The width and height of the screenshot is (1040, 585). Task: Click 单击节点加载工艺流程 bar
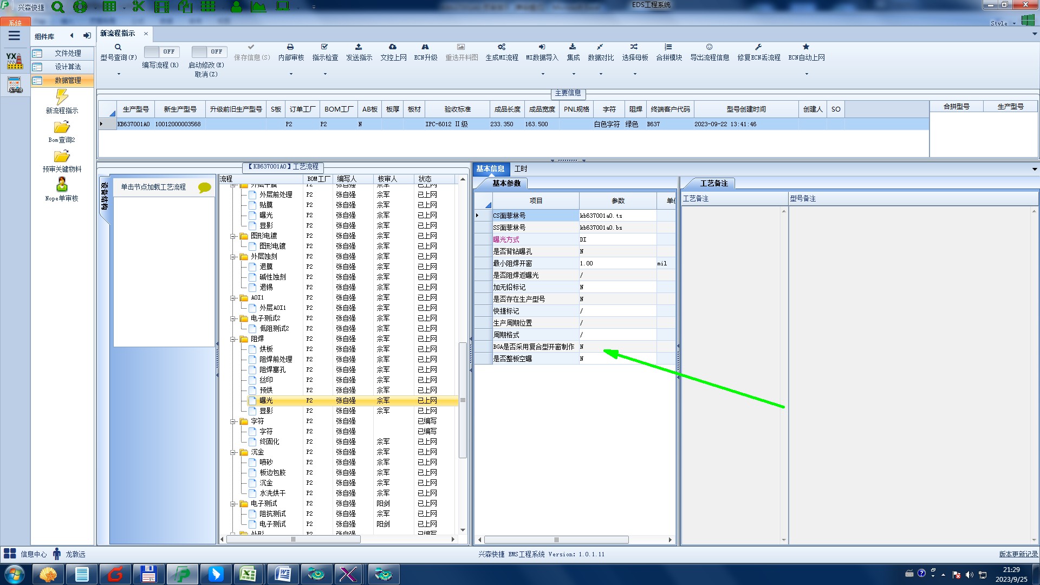click(x=164, y=187)
